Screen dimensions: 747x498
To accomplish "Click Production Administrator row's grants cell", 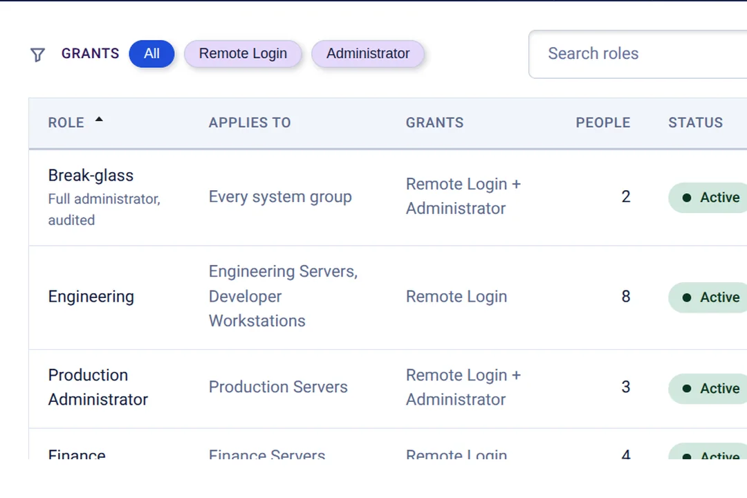I will point(463,387).
